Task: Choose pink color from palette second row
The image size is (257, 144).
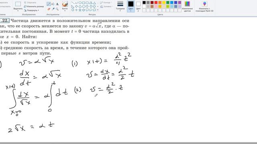Action: (x=156, y=6)
